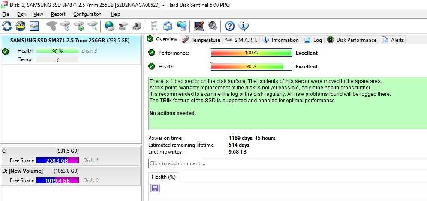The width and height of the screenshot is (427, 201).
Task: Switch to the Overview tab
Action: (162, 39)
